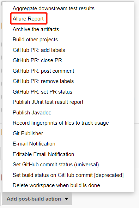Open the Add post-build action dropdown
The image size is (139, 208).
point(37,199)
